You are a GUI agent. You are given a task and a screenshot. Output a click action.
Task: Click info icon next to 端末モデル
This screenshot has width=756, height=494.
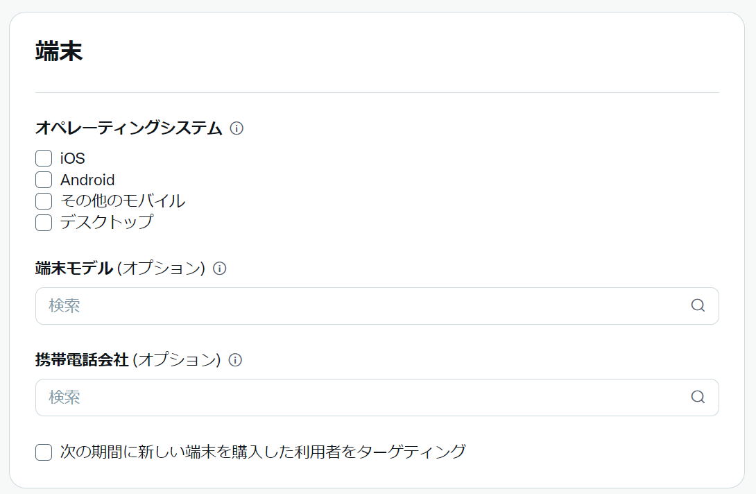pyautogui.click(x=219, y=269)
